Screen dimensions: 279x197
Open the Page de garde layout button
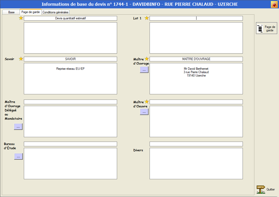point(266,28)
